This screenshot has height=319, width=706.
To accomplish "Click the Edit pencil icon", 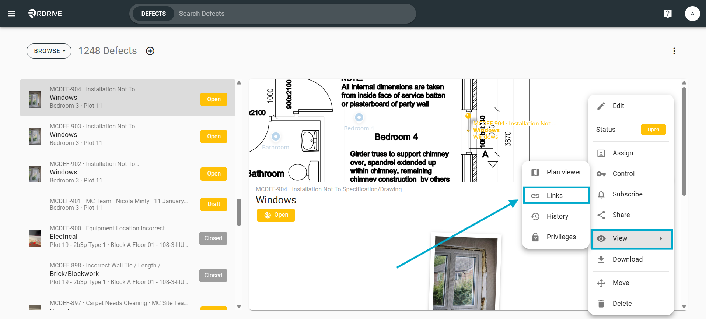I will coord(601,106).
